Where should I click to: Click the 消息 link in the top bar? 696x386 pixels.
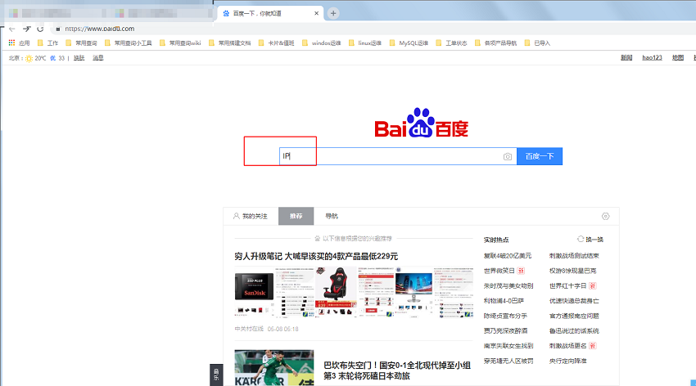[97, 58]
